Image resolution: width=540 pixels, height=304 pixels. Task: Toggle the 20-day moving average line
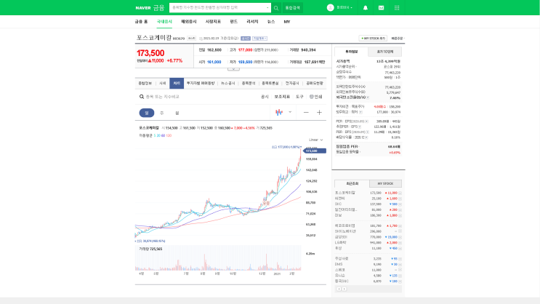(x=158, y=135)
